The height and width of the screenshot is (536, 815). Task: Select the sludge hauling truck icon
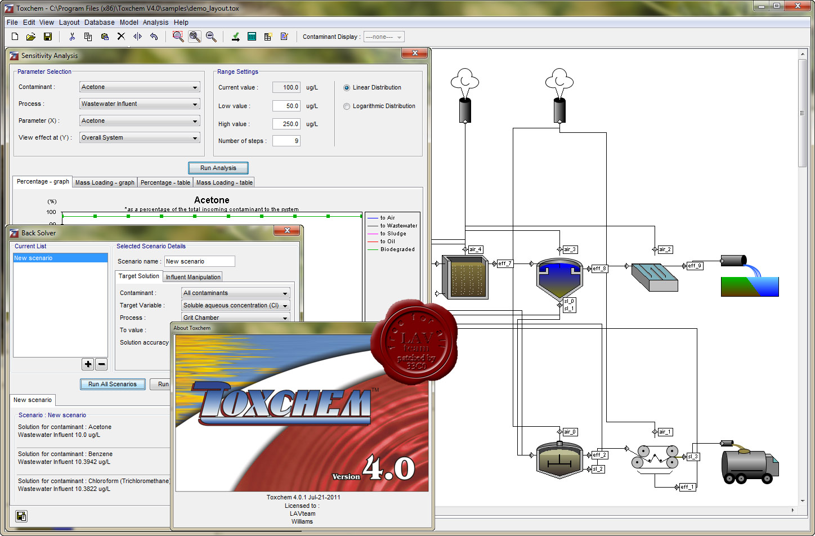750,463
